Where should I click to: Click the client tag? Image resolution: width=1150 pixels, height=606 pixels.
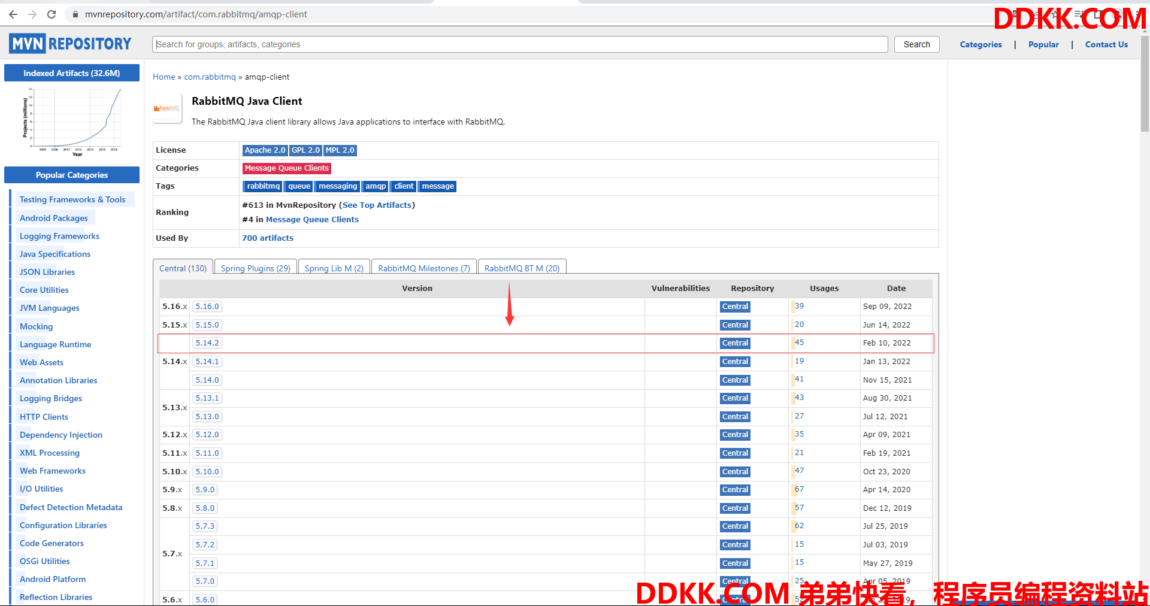(x=404, y=186)
